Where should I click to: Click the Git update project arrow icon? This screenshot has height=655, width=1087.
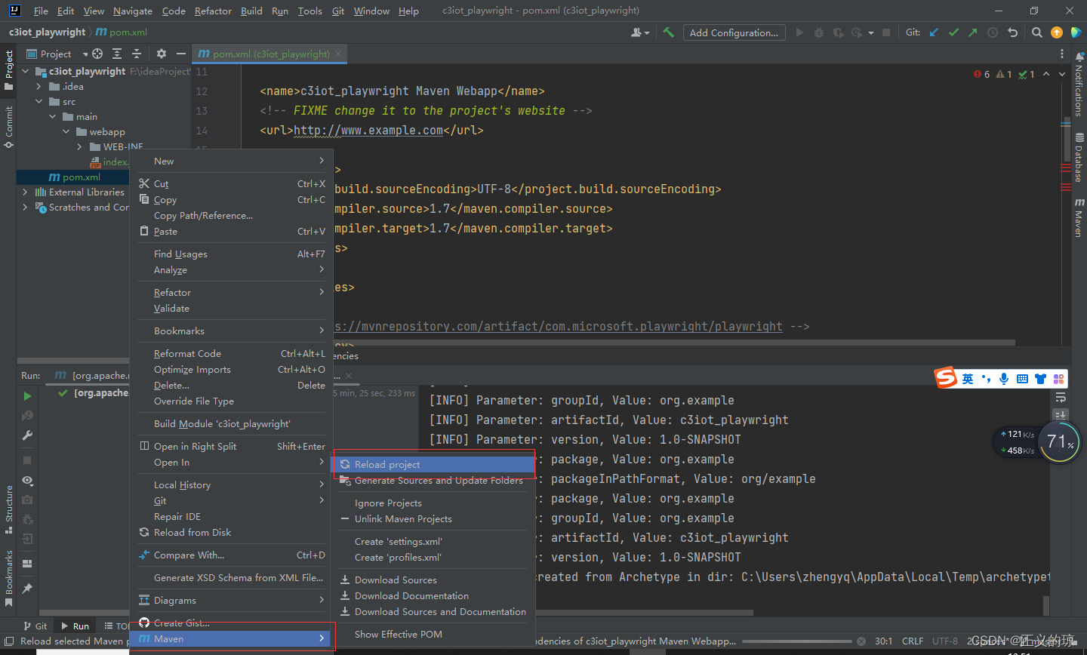pos(935,32)
